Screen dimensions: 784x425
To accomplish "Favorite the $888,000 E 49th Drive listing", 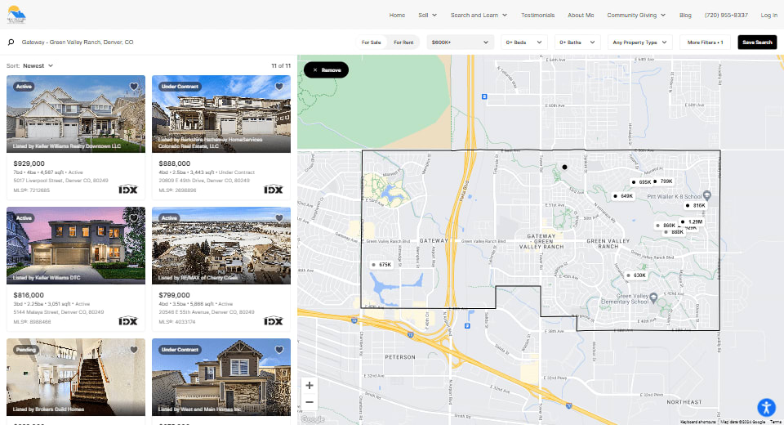I will (x=279, y=87).
